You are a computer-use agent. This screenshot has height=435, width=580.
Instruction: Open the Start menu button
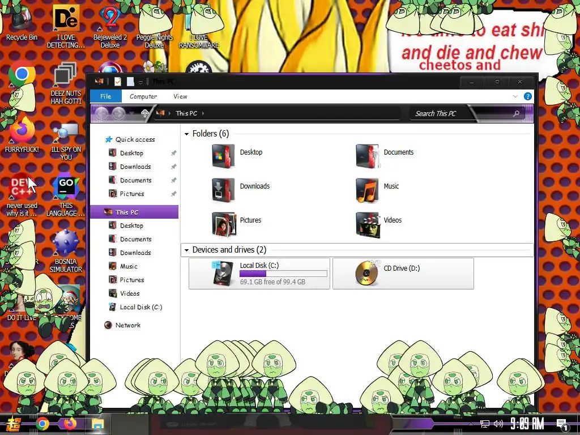(x=14, y=424)
